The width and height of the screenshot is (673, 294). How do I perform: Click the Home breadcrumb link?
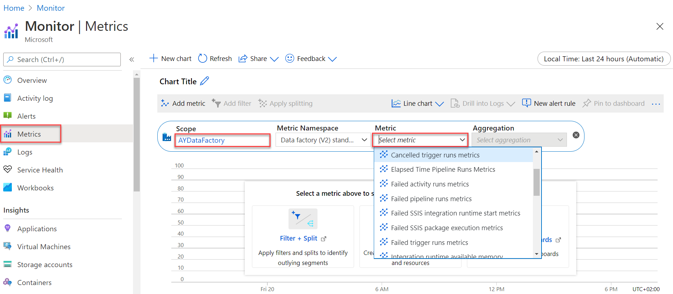point(14,8)
